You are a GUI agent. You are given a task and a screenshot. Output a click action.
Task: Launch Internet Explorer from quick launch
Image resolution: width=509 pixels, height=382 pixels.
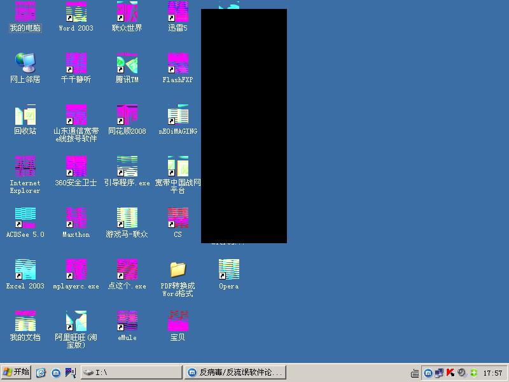coord(41,372)
